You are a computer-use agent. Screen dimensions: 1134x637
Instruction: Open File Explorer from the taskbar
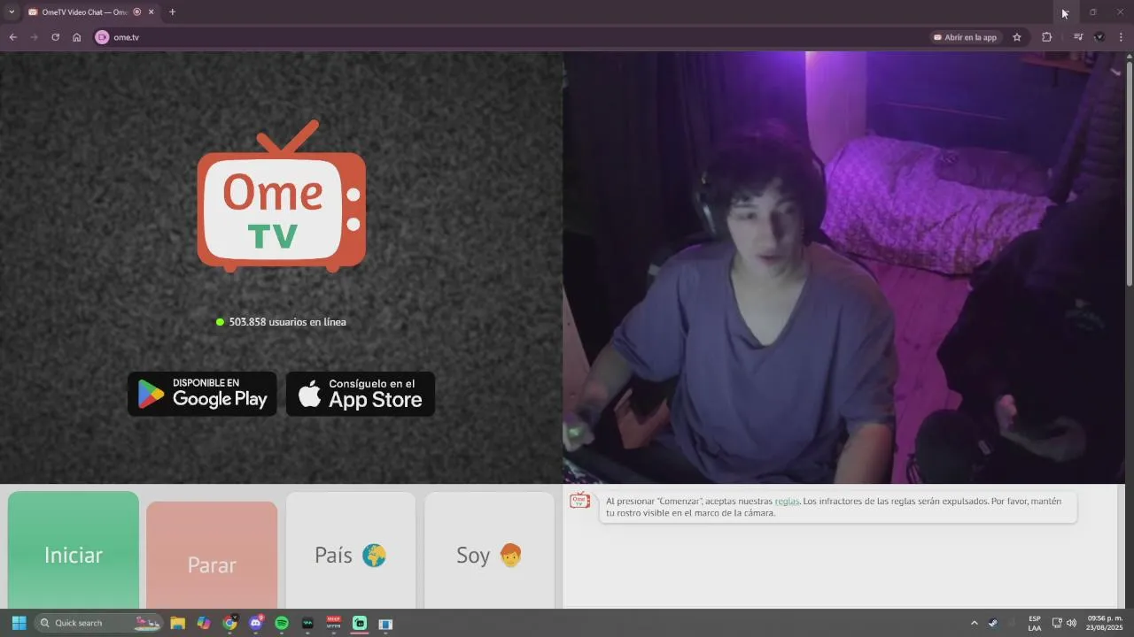(177, 623)
